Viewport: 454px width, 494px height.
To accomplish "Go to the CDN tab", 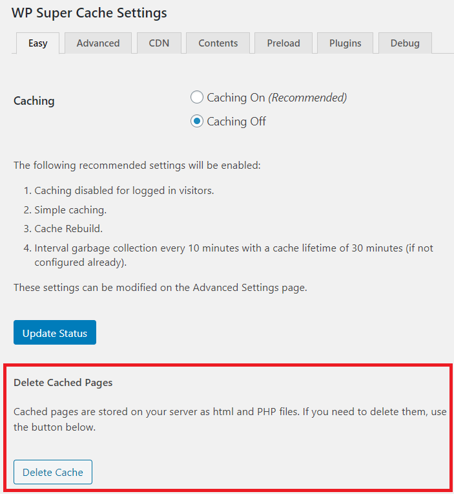I will pos(159,43).
